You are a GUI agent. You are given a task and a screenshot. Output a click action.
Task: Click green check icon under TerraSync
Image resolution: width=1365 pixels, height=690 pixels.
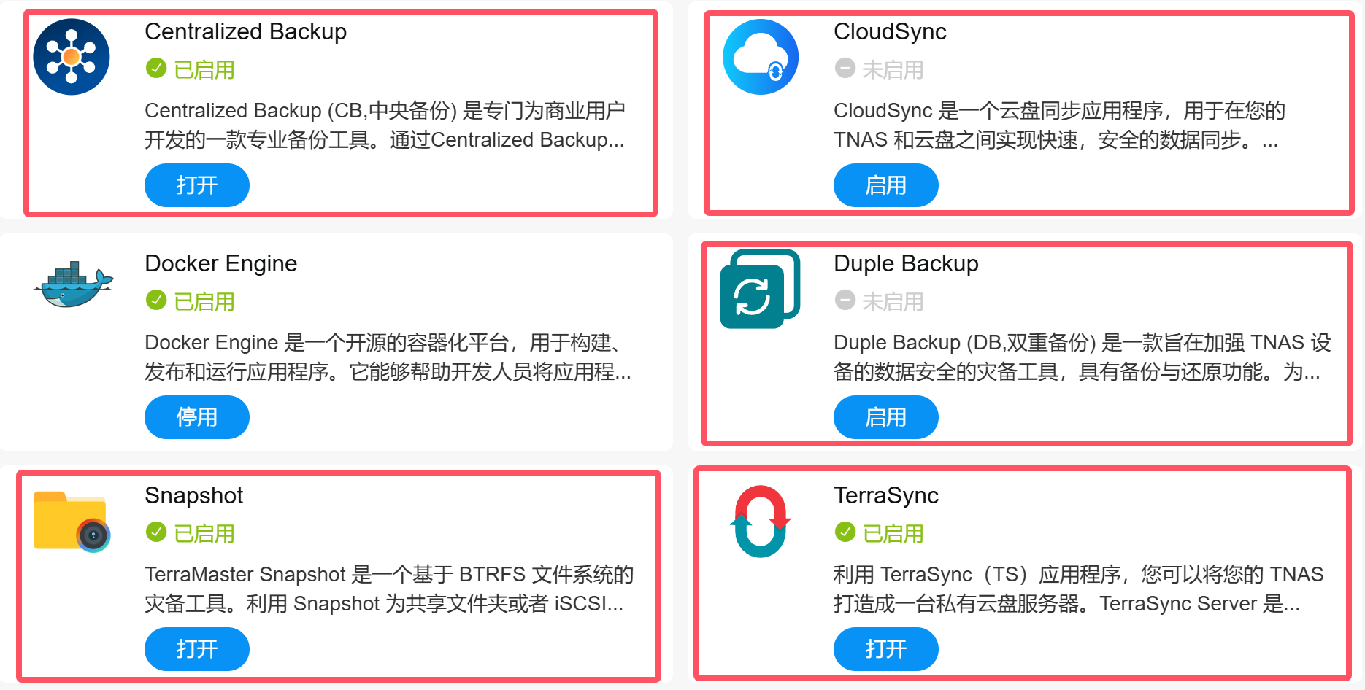(845, 532)
